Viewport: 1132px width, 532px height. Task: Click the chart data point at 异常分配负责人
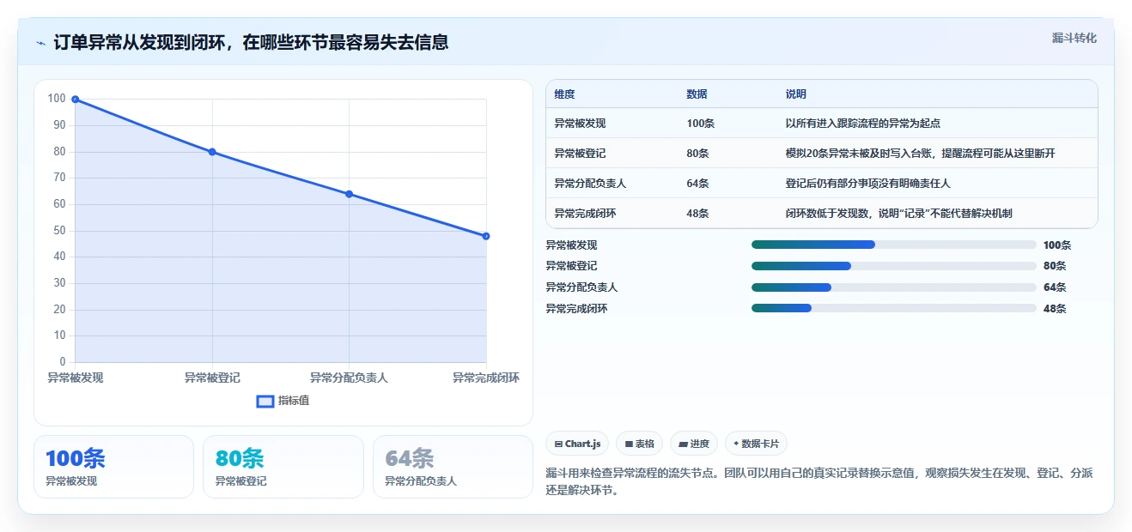point(349,194)
